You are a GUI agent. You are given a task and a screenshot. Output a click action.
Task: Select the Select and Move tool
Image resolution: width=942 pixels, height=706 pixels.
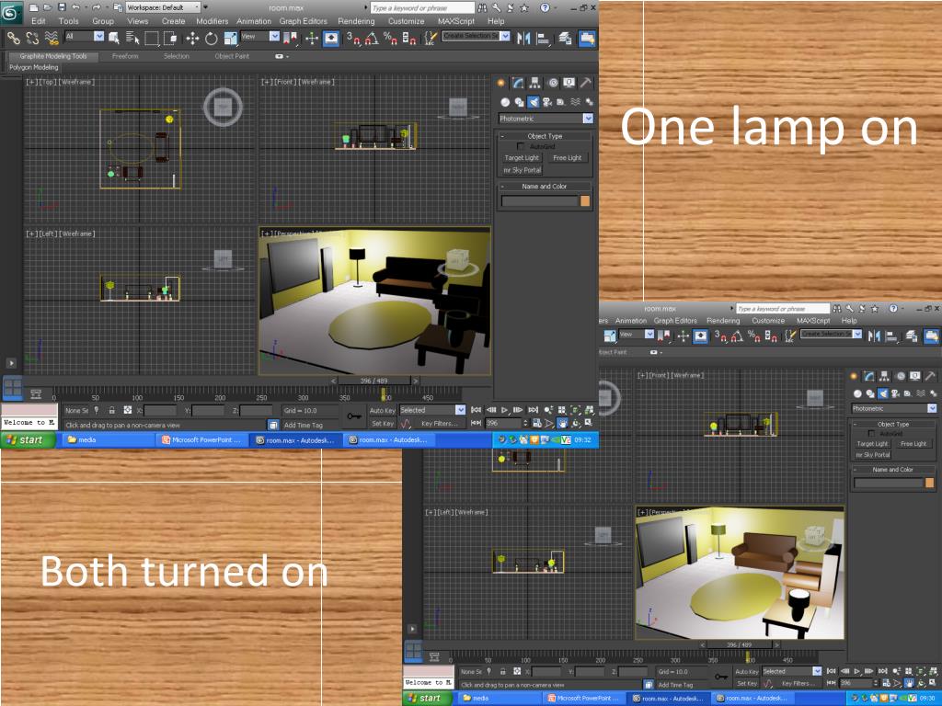click(x=192, y=39)
